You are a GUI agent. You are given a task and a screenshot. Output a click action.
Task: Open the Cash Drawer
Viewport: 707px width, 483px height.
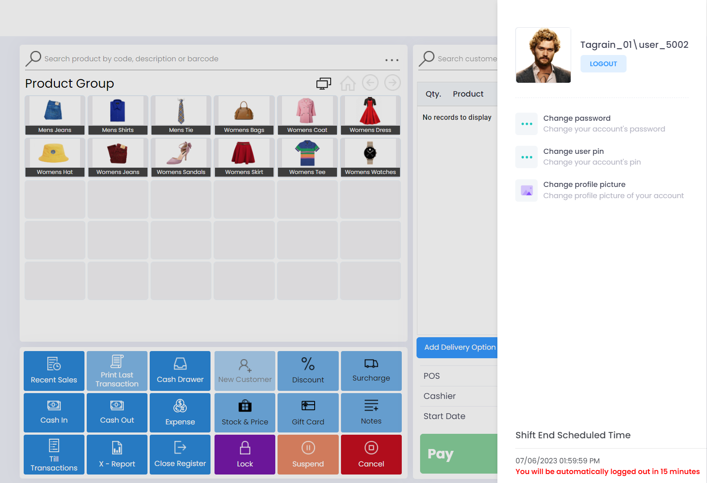pyautogui.click(x=180, y=371)
